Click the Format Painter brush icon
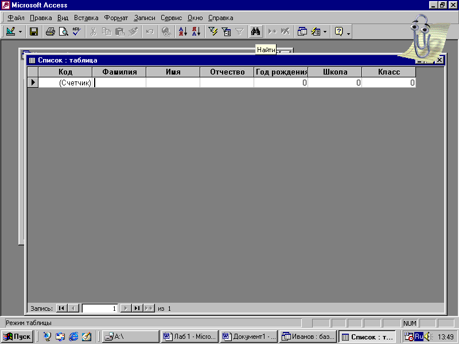 [133, 32]
